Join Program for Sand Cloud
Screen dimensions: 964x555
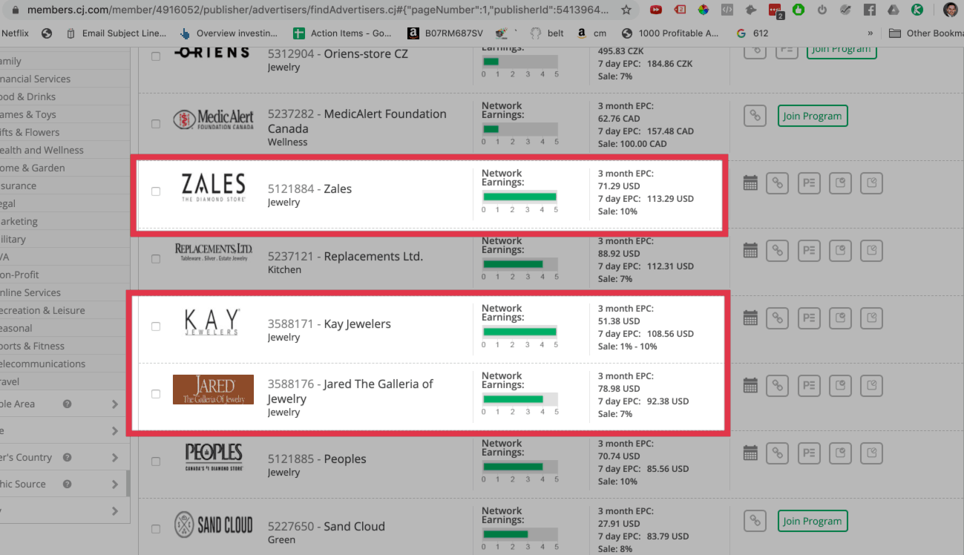coord(812,521)
